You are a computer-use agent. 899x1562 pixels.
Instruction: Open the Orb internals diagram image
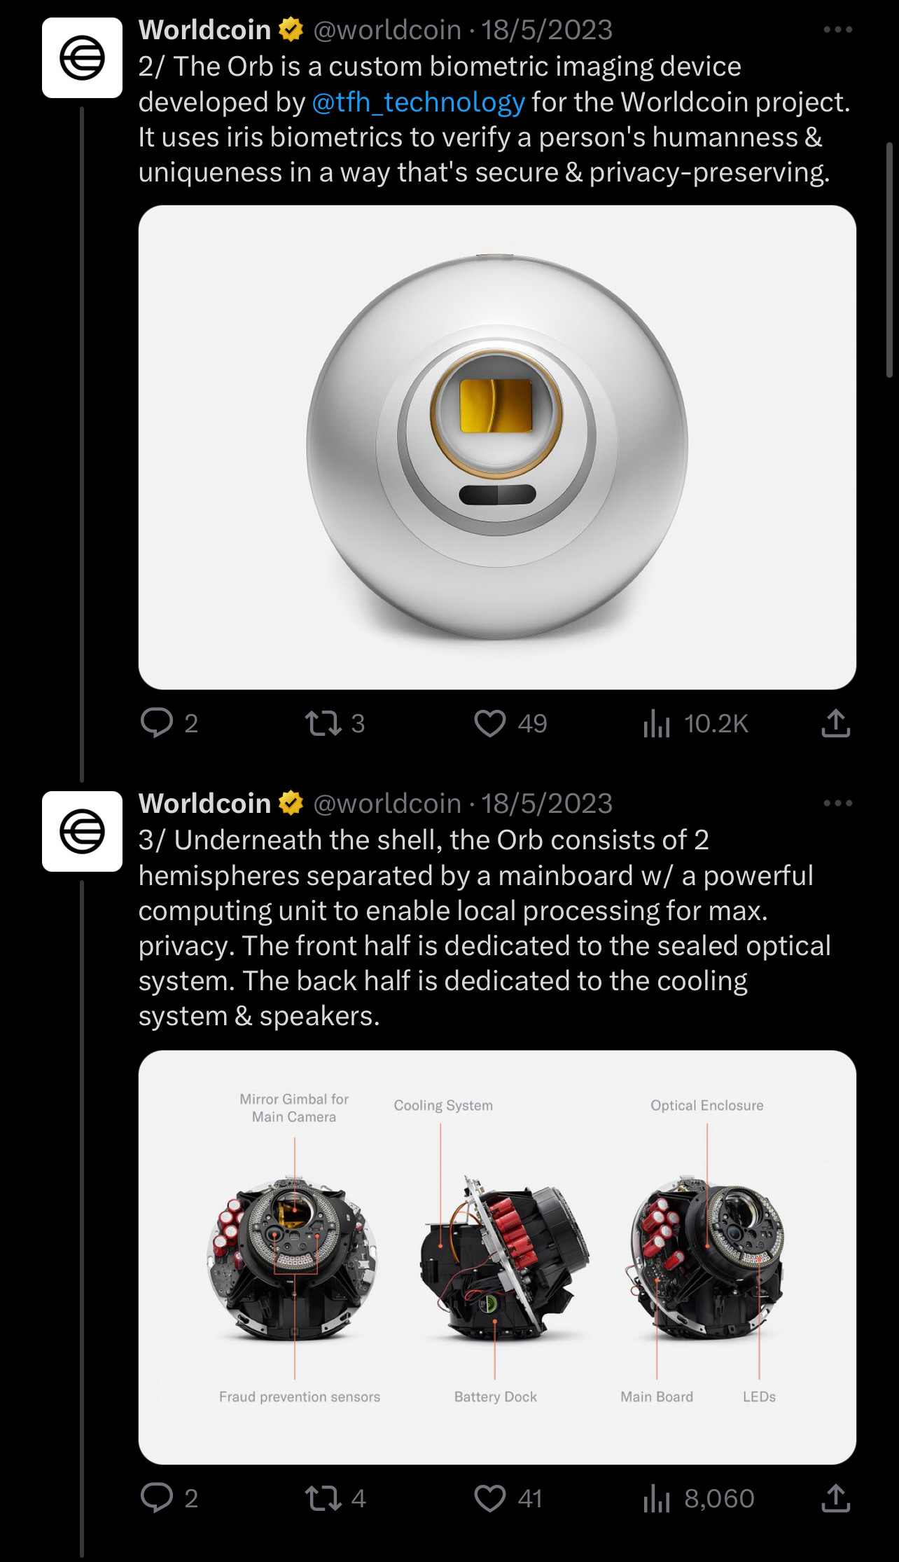pos(497,1257)
